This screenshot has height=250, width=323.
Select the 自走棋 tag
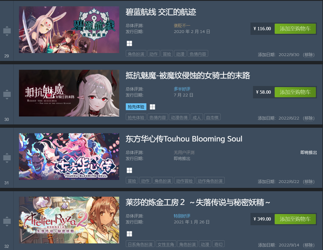pos(212,117)
